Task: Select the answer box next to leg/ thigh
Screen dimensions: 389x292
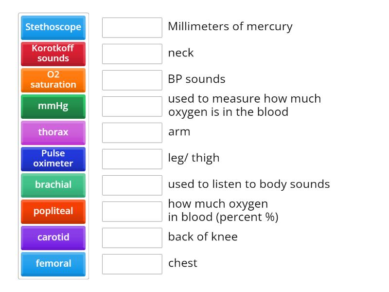Action: [132, 158]
